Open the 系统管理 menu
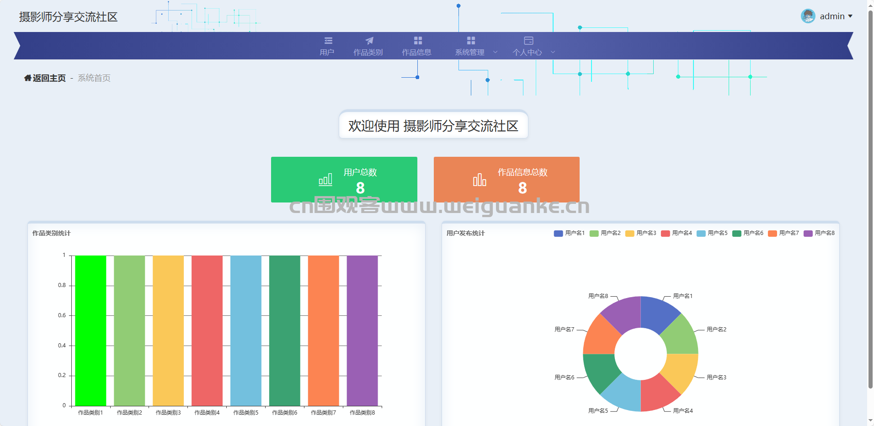 470,52
